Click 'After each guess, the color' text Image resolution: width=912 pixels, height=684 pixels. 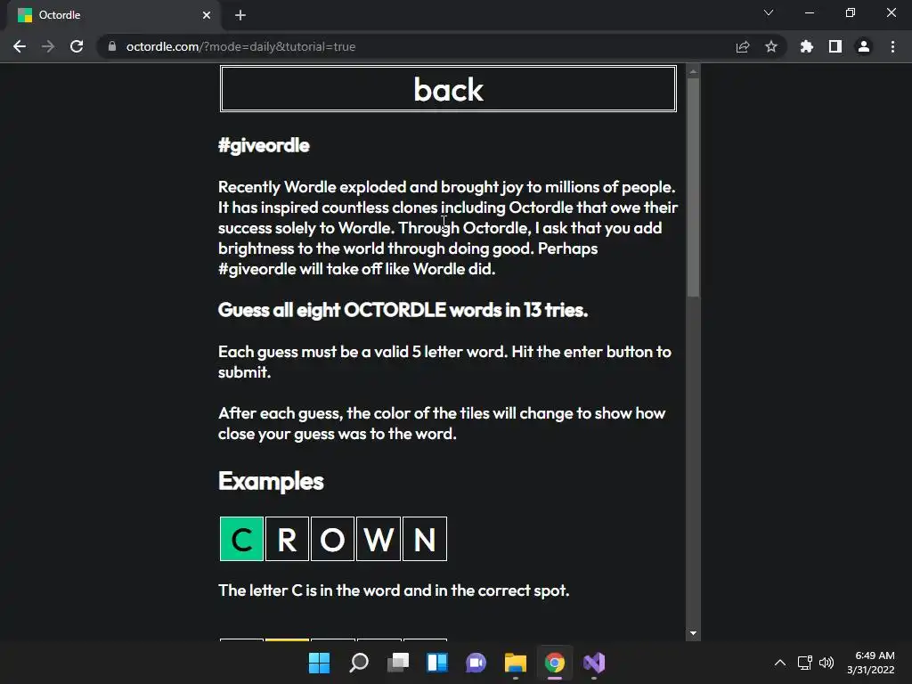click(442, 423)
